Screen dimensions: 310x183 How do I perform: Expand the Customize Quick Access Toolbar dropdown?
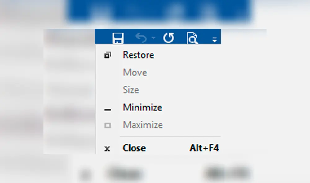coord(214,39)
